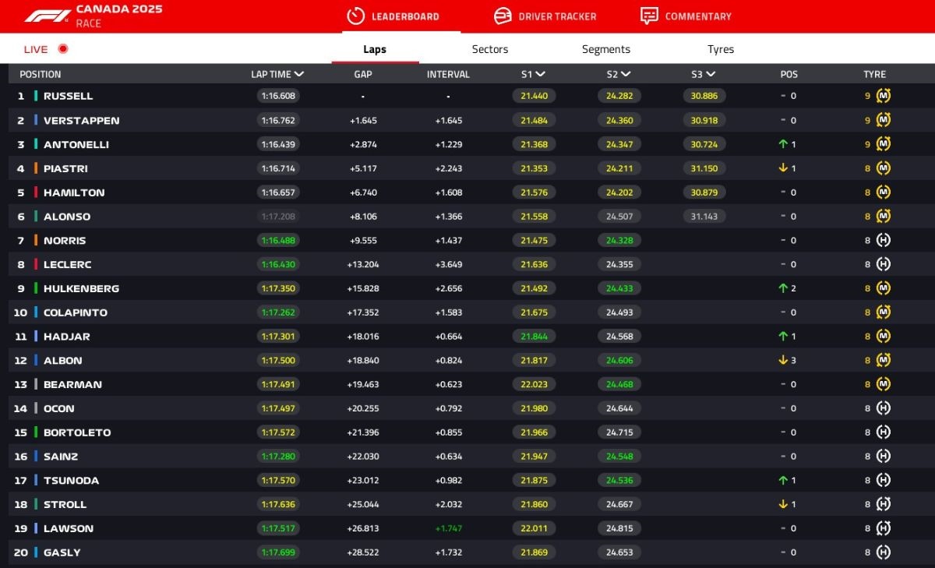This screenshot has height=568, width=935.
Task: Open the Tyres tab
Action: tap(720, 49)
